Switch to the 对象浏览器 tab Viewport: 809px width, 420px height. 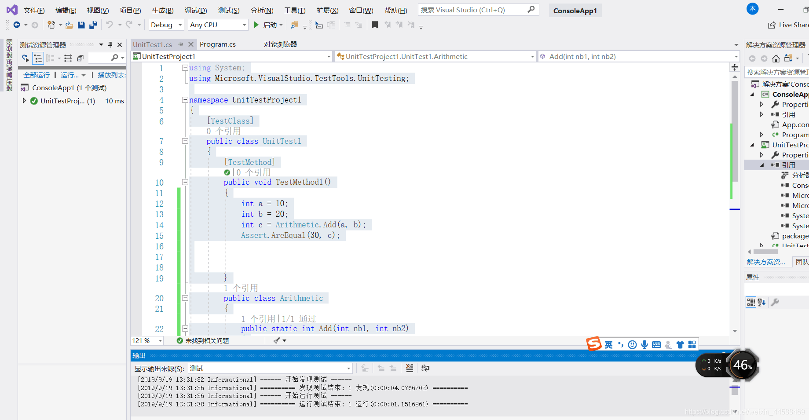(x=280, y=44)
